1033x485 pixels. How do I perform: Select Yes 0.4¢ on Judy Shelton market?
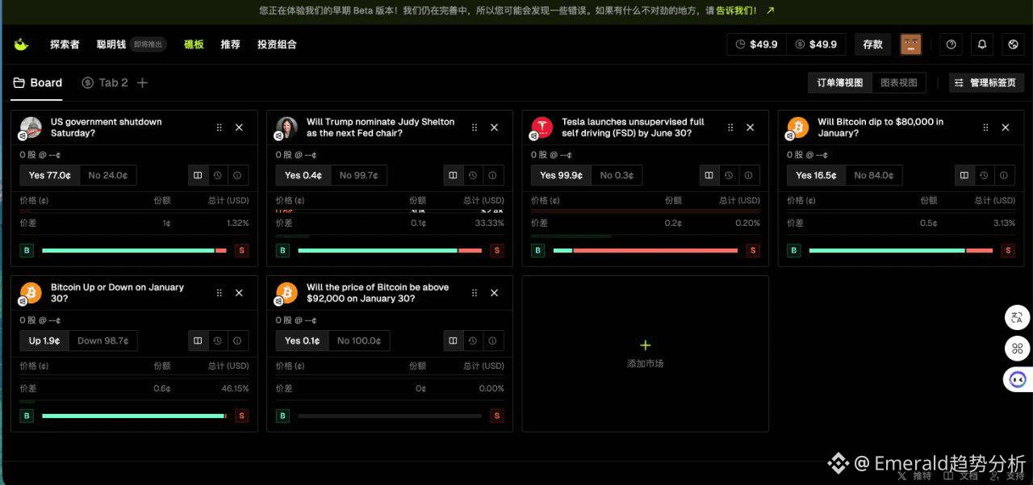(303, 175)
